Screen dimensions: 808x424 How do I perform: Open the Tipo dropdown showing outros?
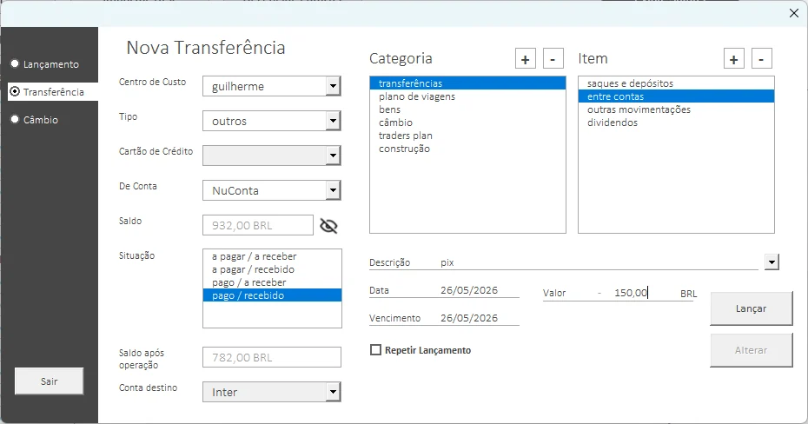(x=334, y=121)
